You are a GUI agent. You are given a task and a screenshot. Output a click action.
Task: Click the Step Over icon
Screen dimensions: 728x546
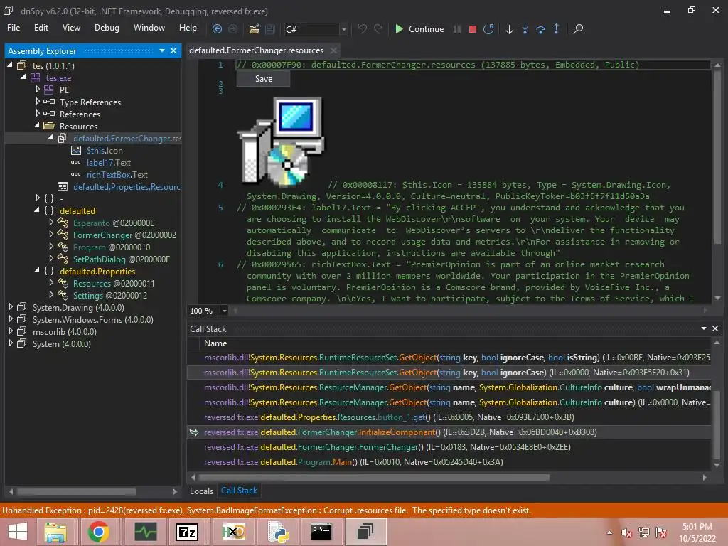coord(540,28)
